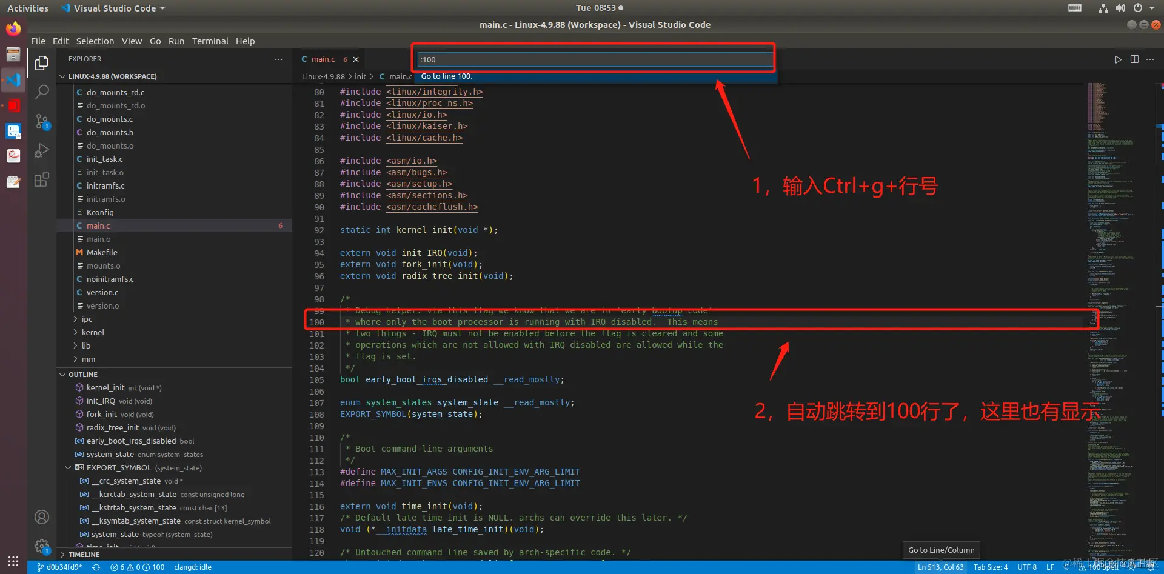Click the Synchronize Changes icon in status bar

(x=96, y=567)
